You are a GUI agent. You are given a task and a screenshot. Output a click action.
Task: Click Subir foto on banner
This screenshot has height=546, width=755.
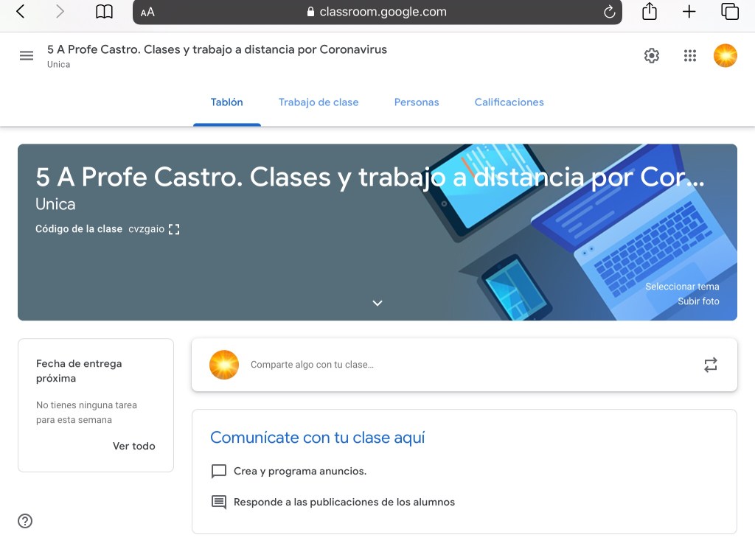pos(698,301)
